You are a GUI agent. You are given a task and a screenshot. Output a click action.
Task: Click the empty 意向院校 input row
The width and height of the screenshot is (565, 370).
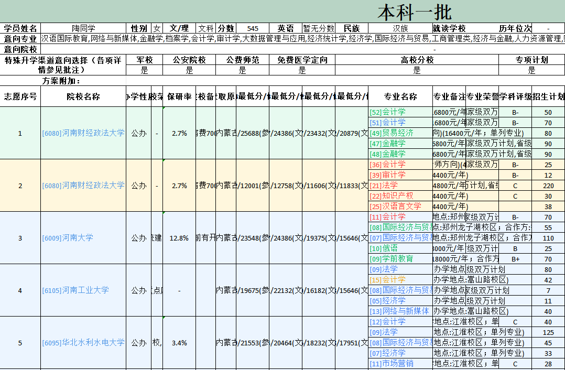coord(210,49)
